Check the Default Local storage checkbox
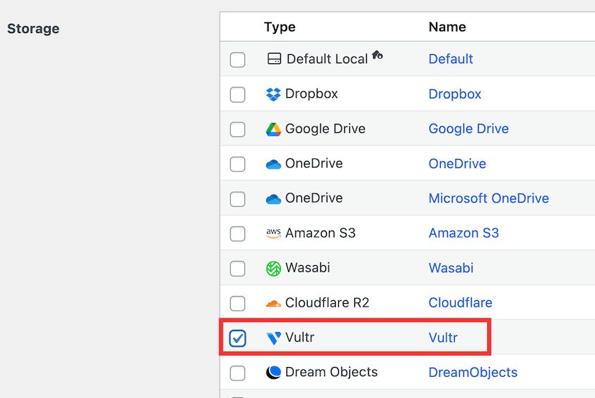The image size is (595, 398). (x=237, y=60)
